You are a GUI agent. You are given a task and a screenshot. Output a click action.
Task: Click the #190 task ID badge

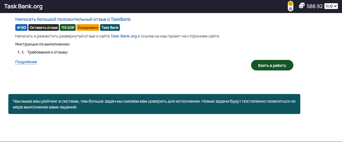click(x=21, y=27)
